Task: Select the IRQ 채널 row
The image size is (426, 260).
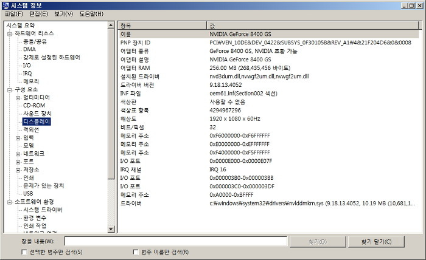Action: (x=269, y=169)
